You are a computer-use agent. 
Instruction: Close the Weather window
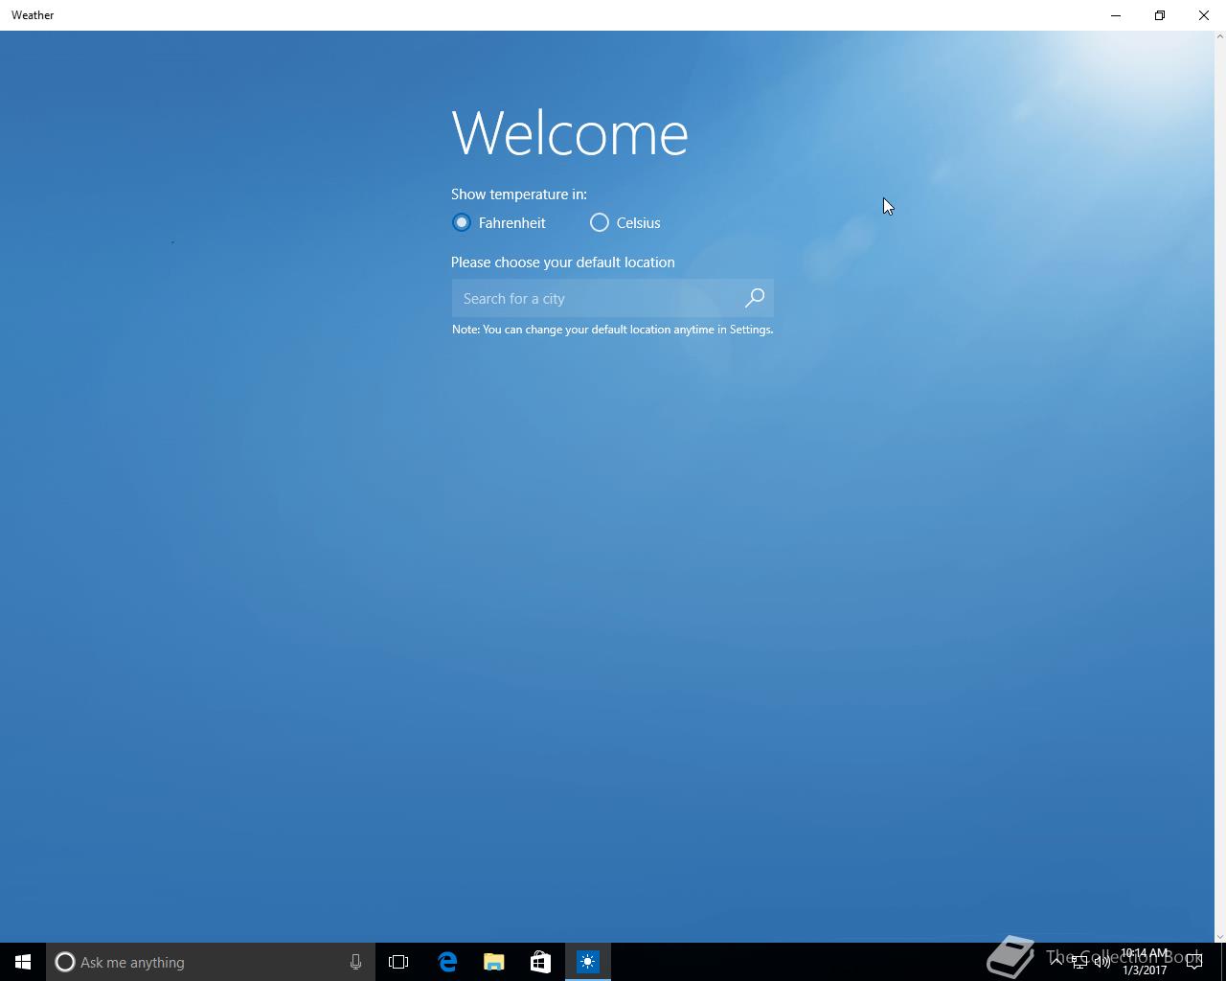click(x=1204, y=15)
